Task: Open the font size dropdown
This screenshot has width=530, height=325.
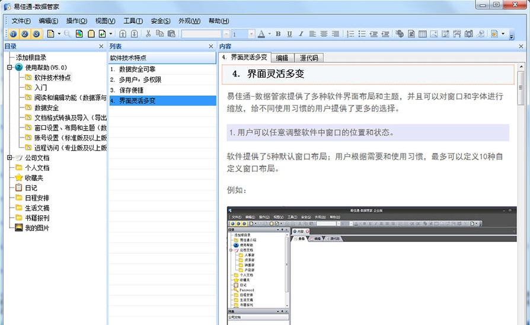Action: pos(252,34)
